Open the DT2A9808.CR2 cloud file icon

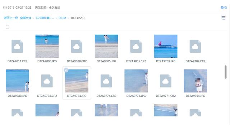77,46
